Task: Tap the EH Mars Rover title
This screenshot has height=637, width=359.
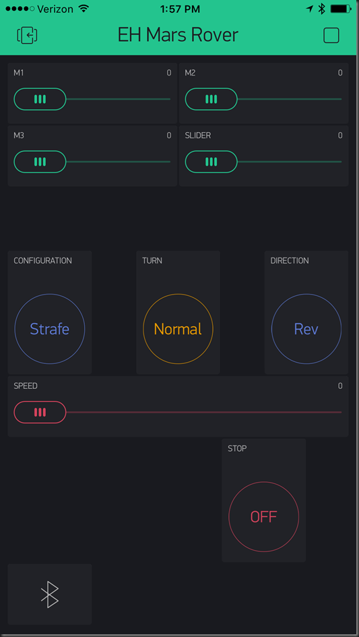Action: 178,35
